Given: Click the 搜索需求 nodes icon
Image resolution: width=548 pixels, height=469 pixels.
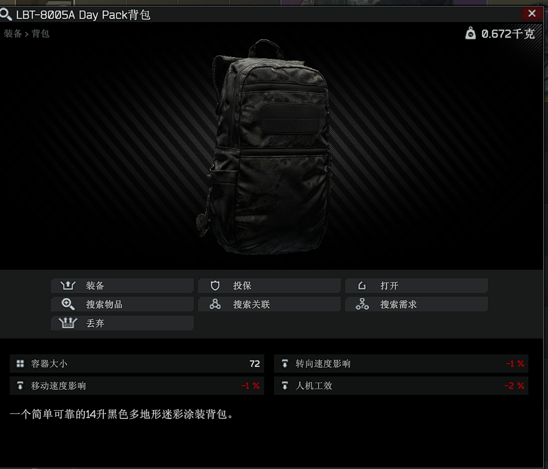Looking at the screenshot, I should coord(362,304).
